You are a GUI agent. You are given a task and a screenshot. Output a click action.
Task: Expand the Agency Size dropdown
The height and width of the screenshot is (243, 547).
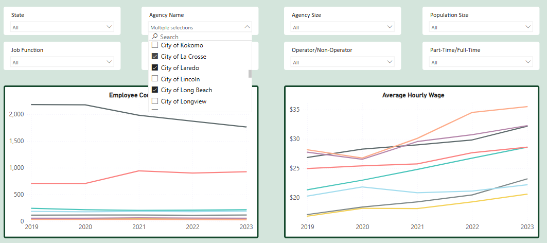coord(390,27)
